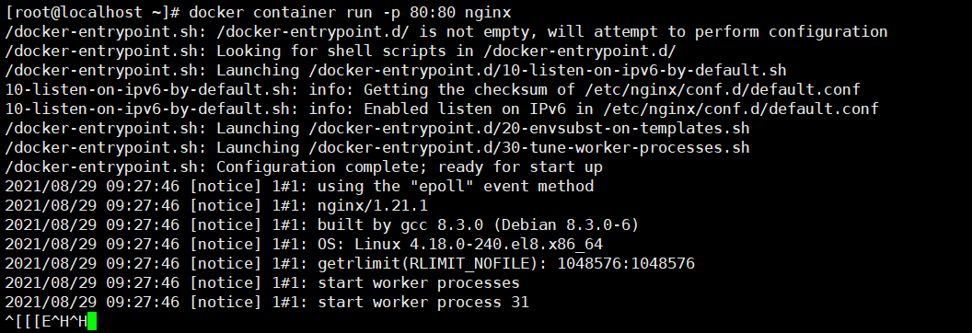Click the "Configuration complete; ready for start up" text
Image resolution: width=972 pixels, height=333 pixels.
(409, 167)
